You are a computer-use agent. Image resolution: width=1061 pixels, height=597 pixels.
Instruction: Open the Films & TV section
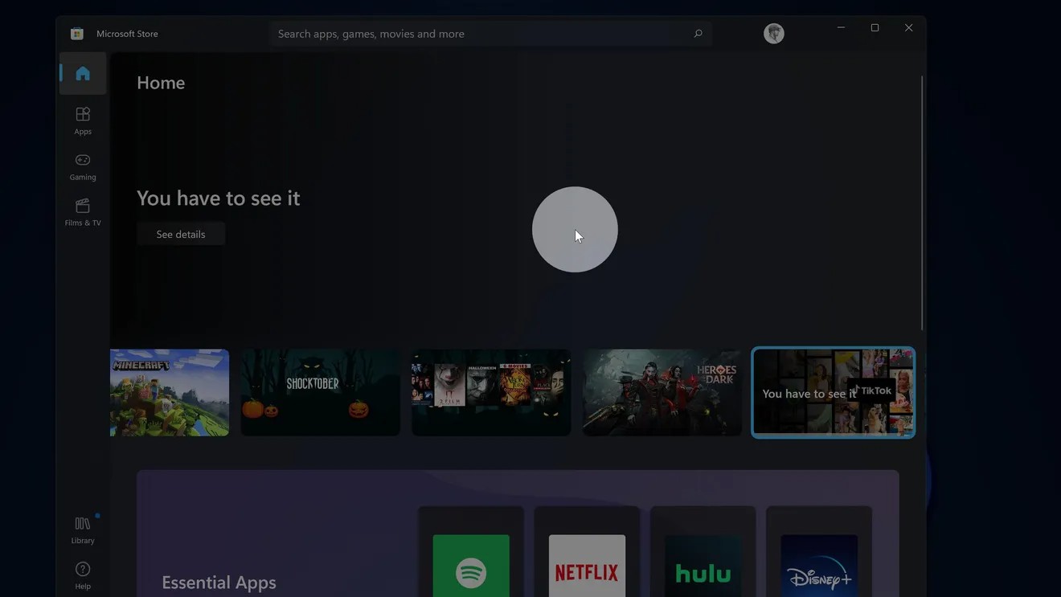point(83,212)
